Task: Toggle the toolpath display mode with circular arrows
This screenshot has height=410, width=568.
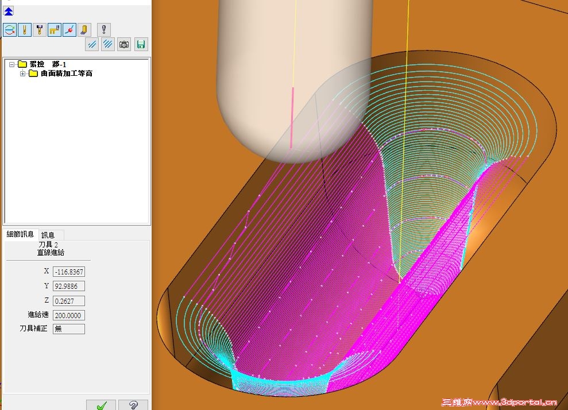Action: click(10, 30)
